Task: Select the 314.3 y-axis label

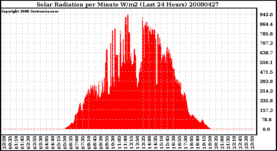Action: pyautogui.click(x=266, y=91)
